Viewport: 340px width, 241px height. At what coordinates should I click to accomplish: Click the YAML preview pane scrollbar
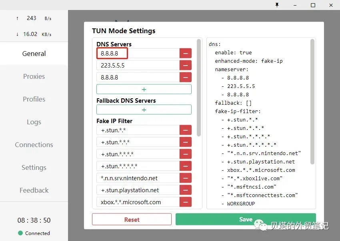[313, 100]
